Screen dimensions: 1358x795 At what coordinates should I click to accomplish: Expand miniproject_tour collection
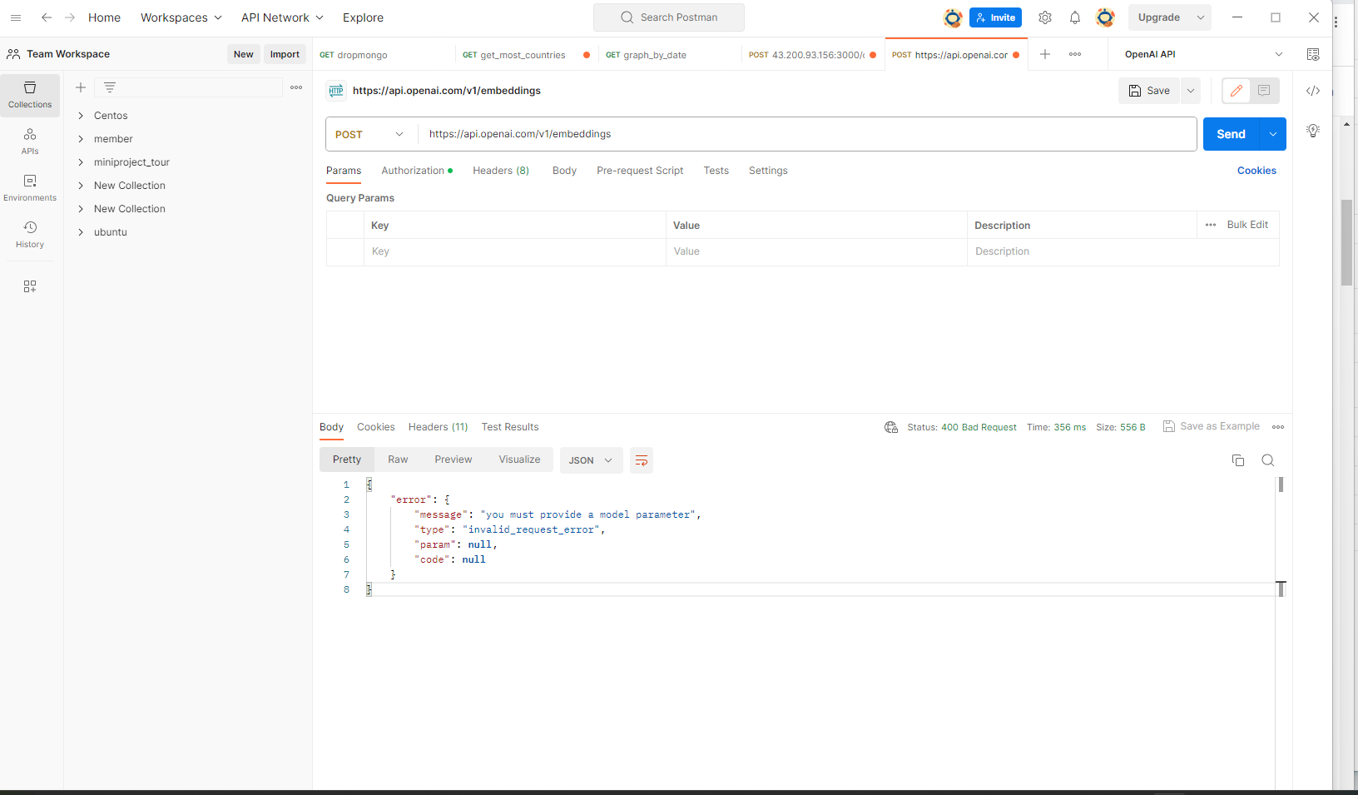pos(81,162)
